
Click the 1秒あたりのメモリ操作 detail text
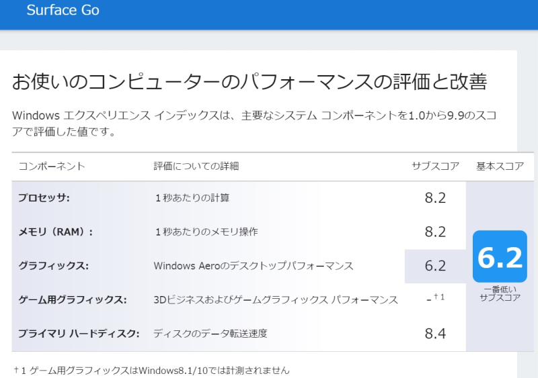(206, 232)
